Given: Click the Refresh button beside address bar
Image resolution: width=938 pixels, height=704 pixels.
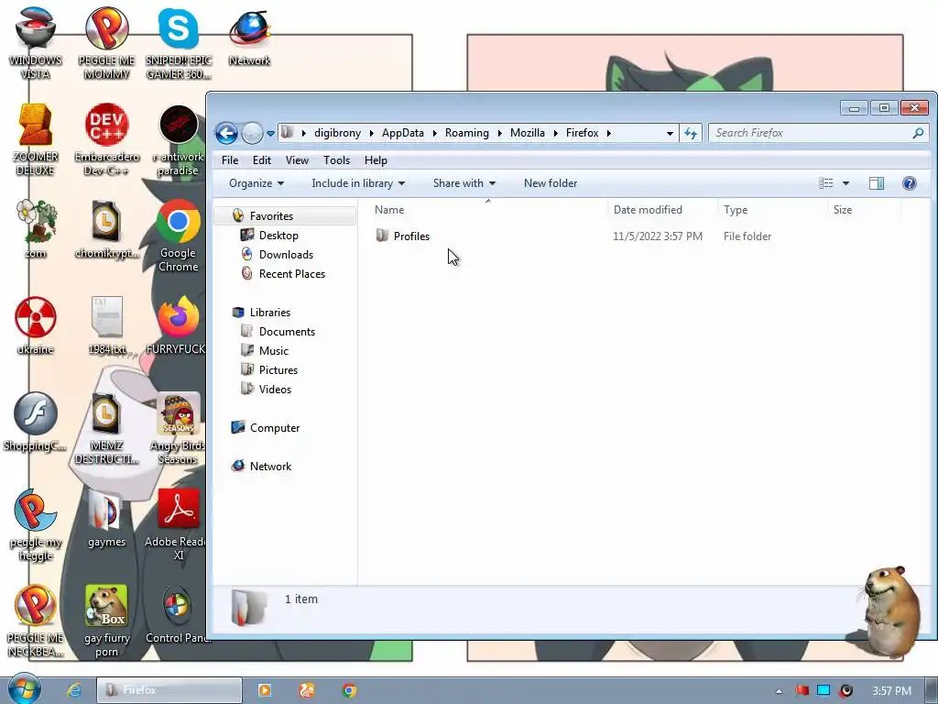Looking at the screenshot, I should click(x=691, y=133).
